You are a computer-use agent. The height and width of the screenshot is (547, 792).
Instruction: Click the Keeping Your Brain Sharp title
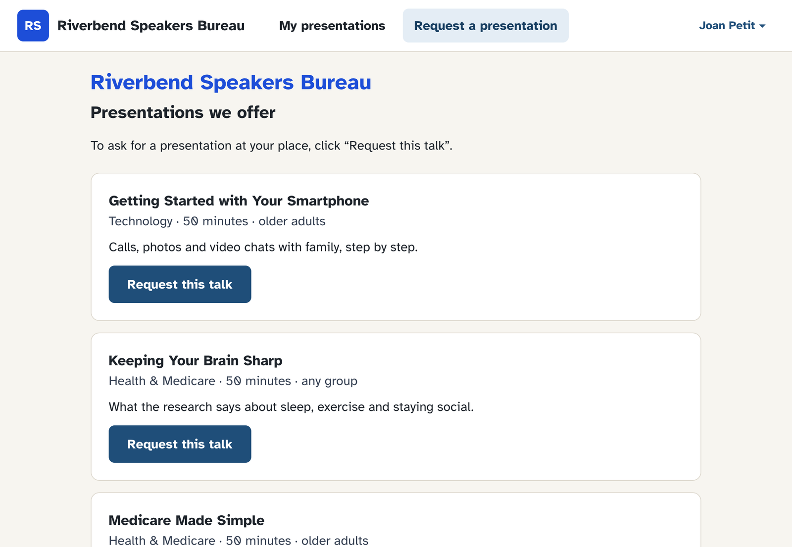(196, 361)
